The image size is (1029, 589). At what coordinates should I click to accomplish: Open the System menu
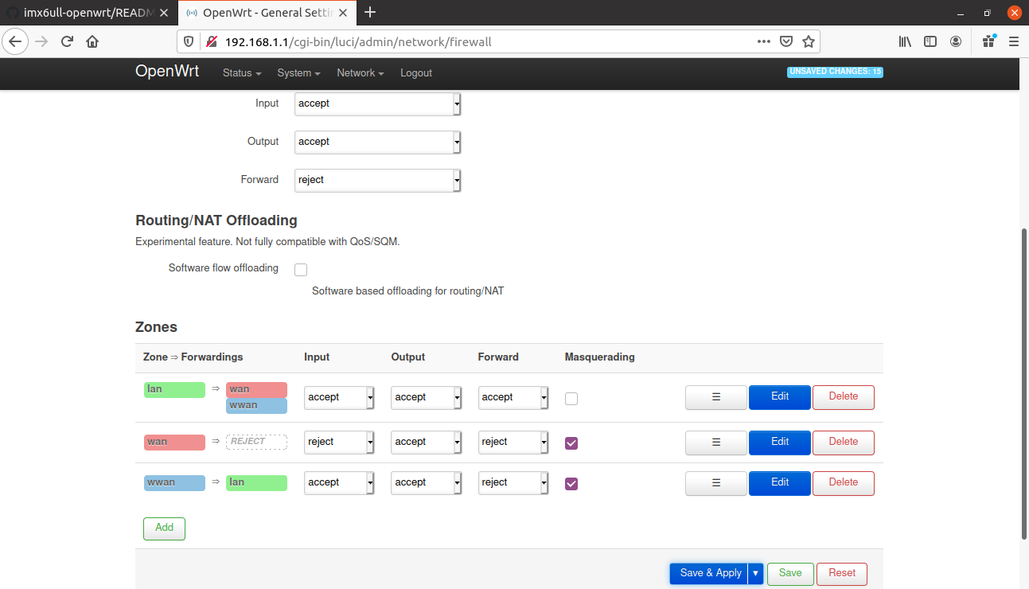(298, 73)
